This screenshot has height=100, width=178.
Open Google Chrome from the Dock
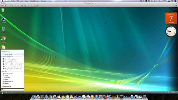pyautogui.click(x=51, y=97)
